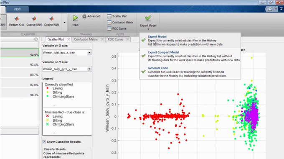
Task: Open Advanced training options
Action: (x=91, y=16)
